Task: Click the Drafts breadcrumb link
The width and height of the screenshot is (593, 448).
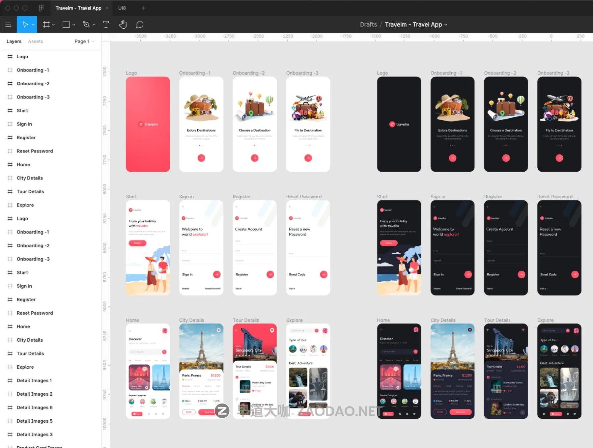Action: 368,24
